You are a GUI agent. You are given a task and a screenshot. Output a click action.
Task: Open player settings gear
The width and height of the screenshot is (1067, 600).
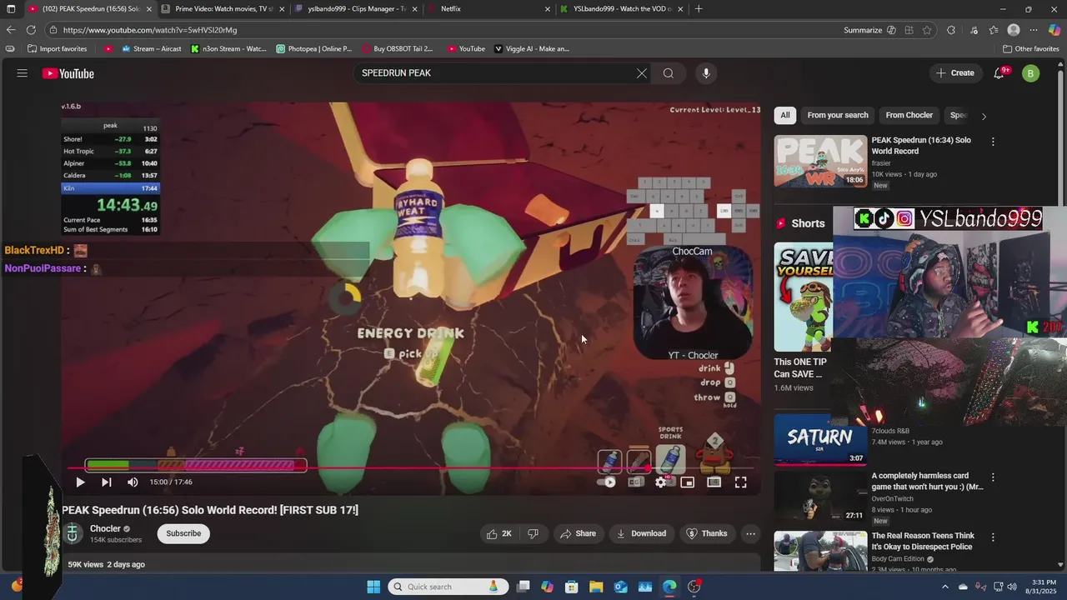tap(661, 482)
